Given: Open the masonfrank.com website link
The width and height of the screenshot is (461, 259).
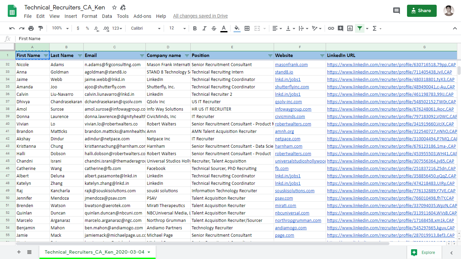Looking at the screenshot, I should (x=291, y=65).
